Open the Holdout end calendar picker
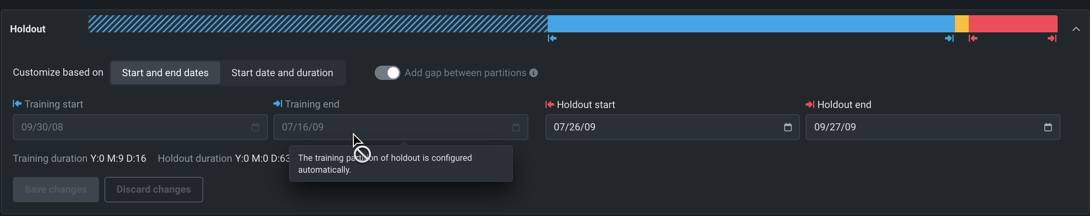 pos(1048,127)
